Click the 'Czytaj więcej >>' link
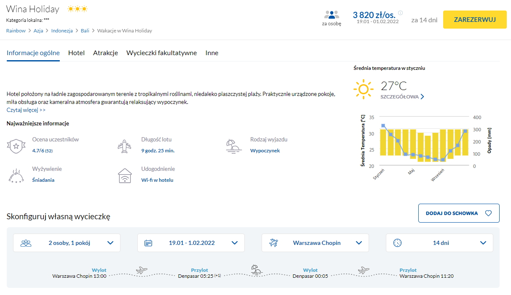Screen dimensions: 511x295 pyautogui.click(x=26, y=110)
